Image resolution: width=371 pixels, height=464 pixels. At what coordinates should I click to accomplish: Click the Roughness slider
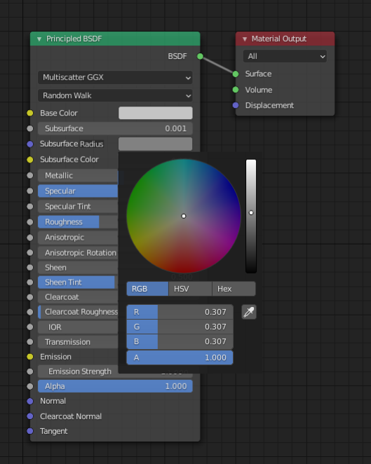tap(78, 222)
